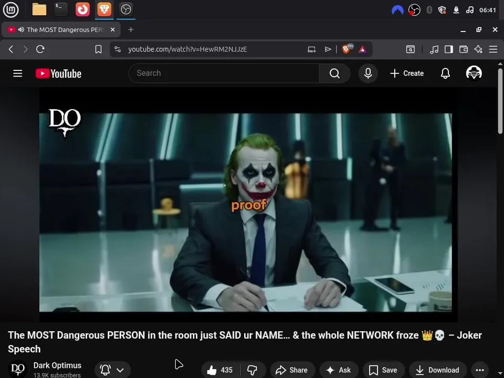Viewport: 504px width, 378px height.
Task: View site information icon in address bar
Action: point(118,49)
